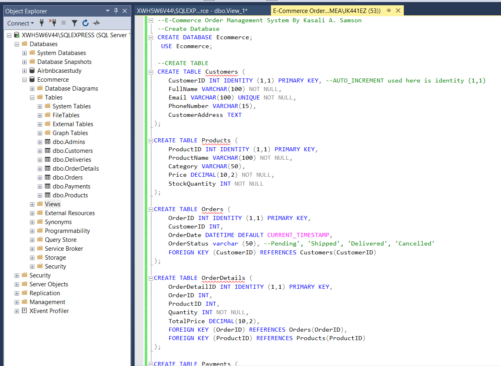The height and width of the screenshot is (366, 501).
Task: Click the SQLEXPRESS server icon
Action: [x=17, y=35]
